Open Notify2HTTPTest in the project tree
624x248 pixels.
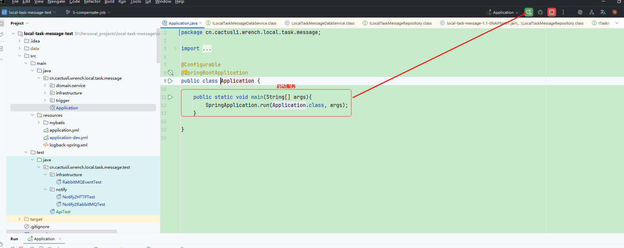79,197
